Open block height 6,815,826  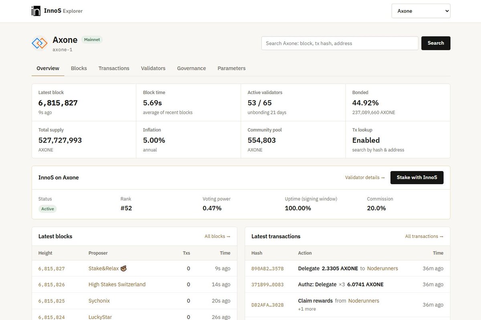[52, 285]
